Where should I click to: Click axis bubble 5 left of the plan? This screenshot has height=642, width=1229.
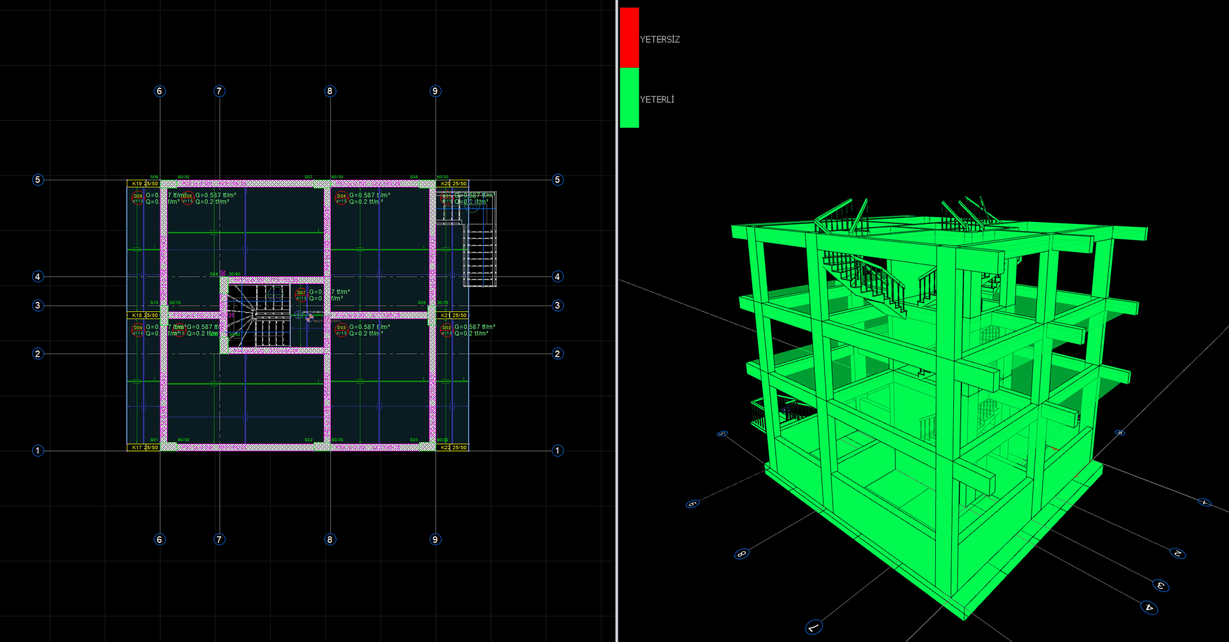[x=38, y=180]
